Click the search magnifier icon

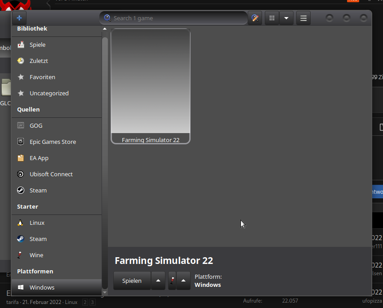107,18
